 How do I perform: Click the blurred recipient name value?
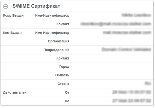[136, 15]
